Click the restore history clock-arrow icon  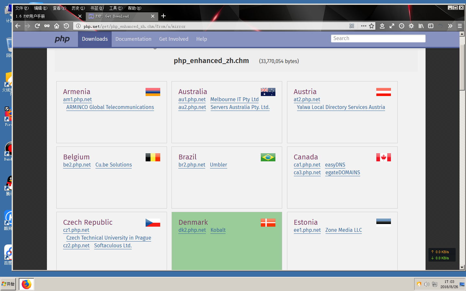[x=66, y=26]
